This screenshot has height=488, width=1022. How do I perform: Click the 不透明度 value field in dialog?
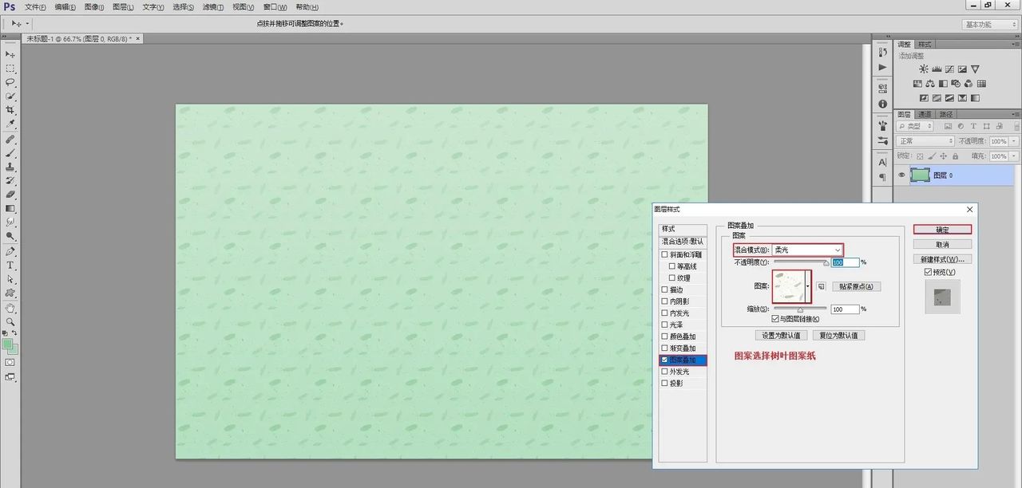tap(845, 262)
